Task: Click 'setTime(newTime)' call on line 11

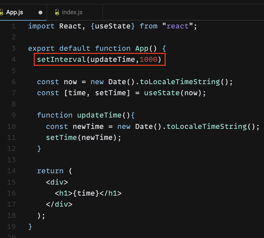Action: [81, 138]
